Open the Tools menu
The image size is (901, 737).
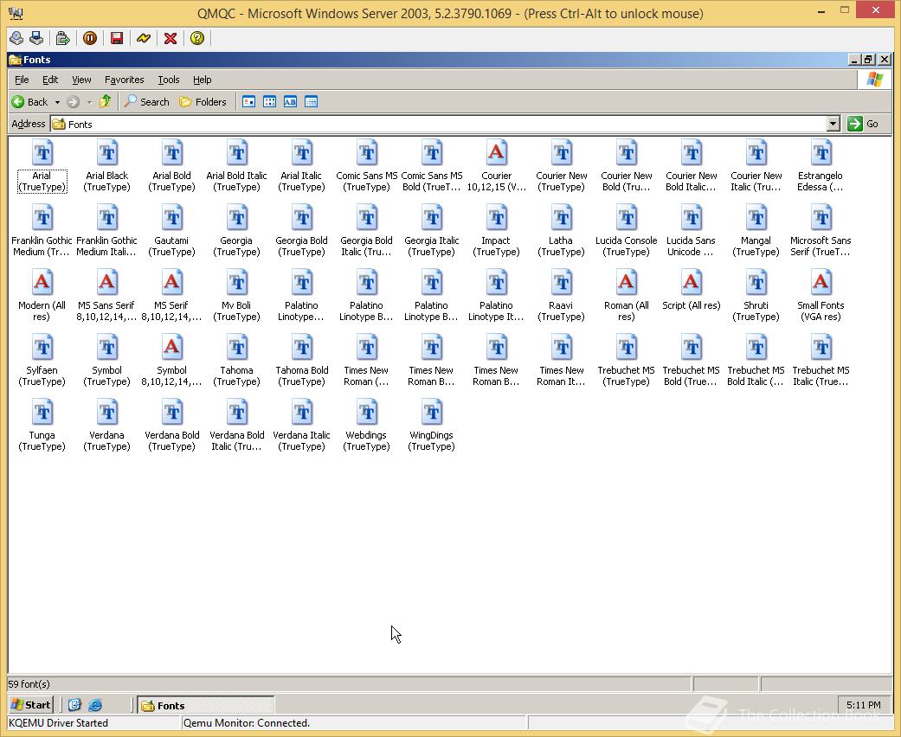click(169, 80)
